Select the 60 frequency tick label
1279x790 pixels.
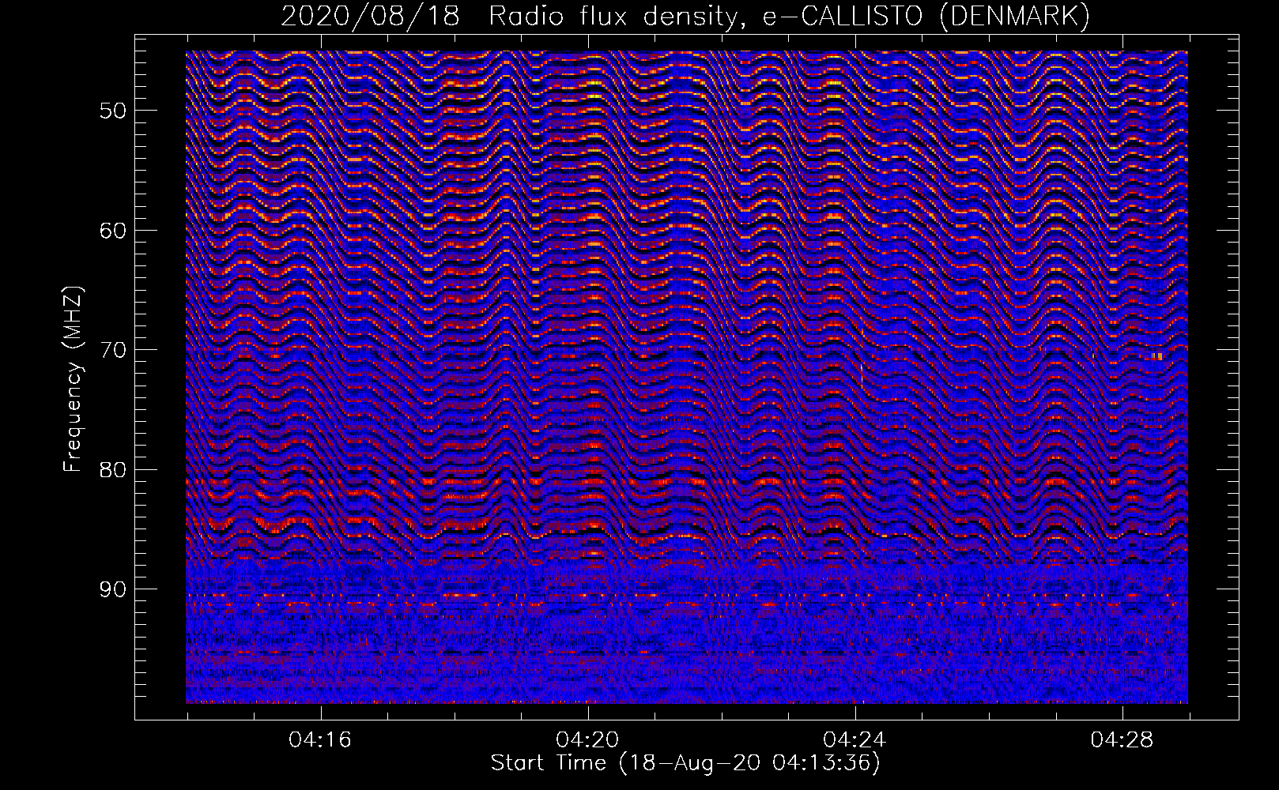113,230
